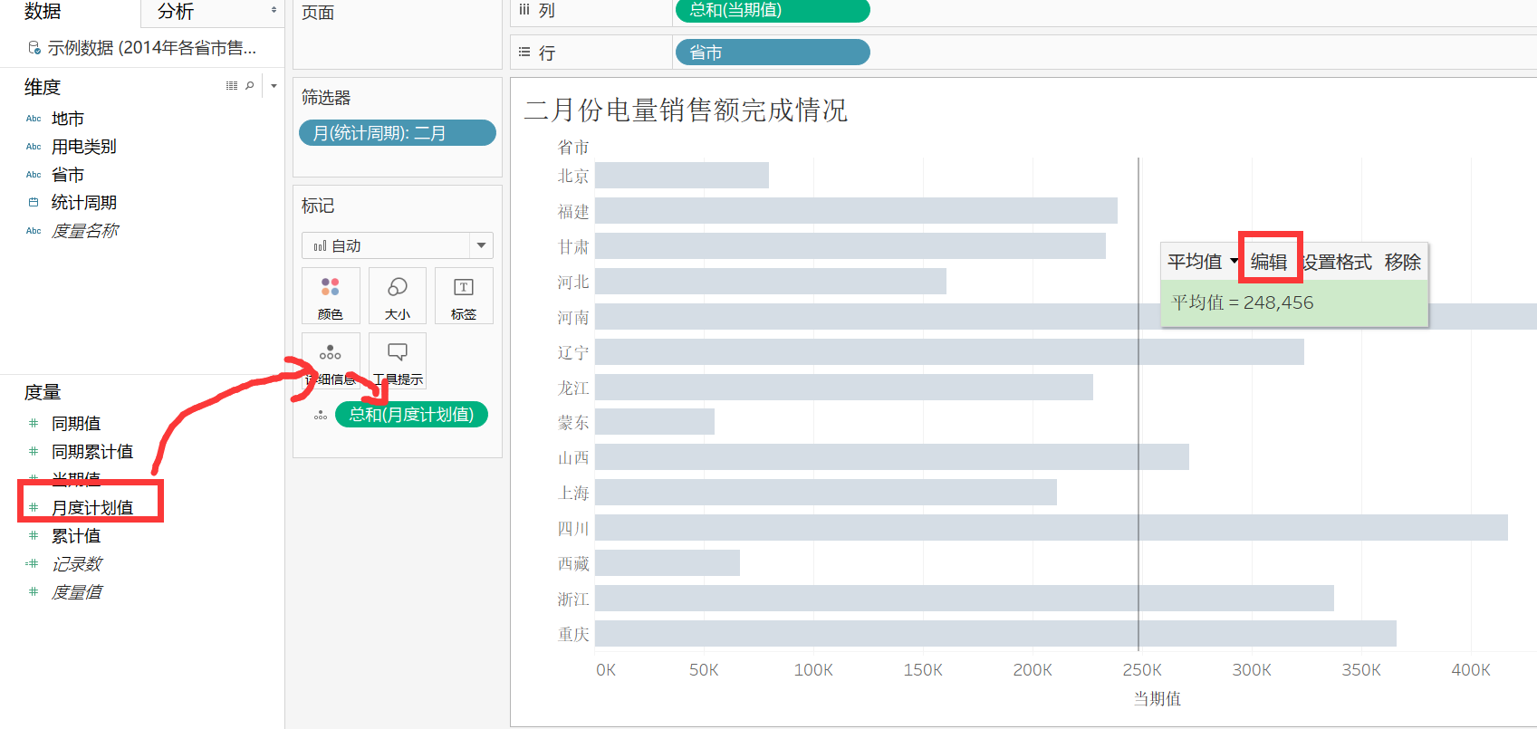This screenshot has height=729, width=1537.
Task: Click the data source icon beside 示例数据
Action: 34,47
